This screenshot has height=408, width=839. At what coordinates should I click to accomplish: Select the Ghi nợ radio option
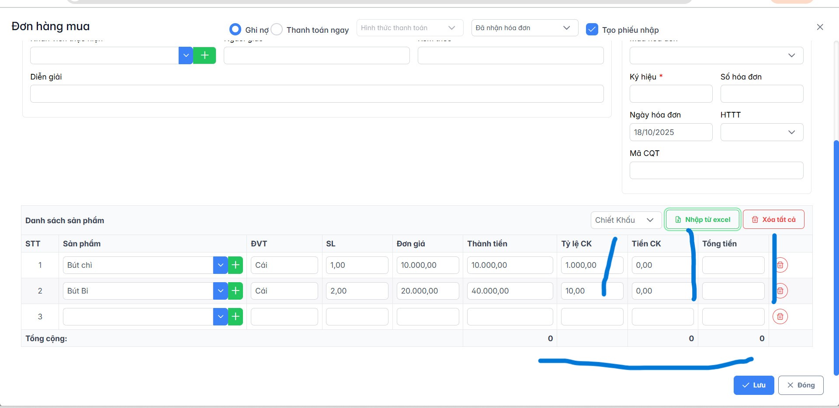(235, 29)
